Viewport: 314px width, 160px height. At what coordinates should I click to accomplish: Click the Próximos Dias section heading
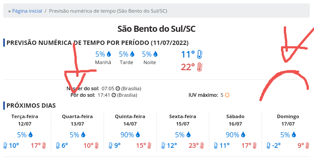pyautogui.click(x=31, y=106)
